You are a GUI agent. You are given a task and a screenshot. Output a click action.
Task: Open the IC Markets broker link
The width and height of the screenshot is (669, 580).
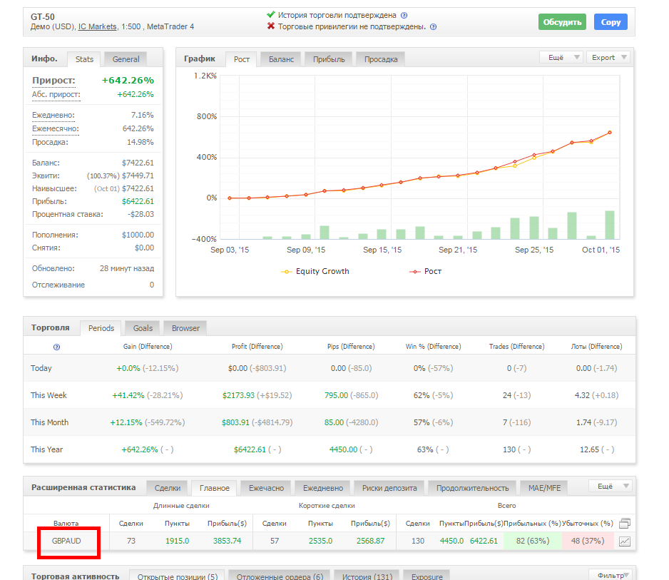point(97,26)
